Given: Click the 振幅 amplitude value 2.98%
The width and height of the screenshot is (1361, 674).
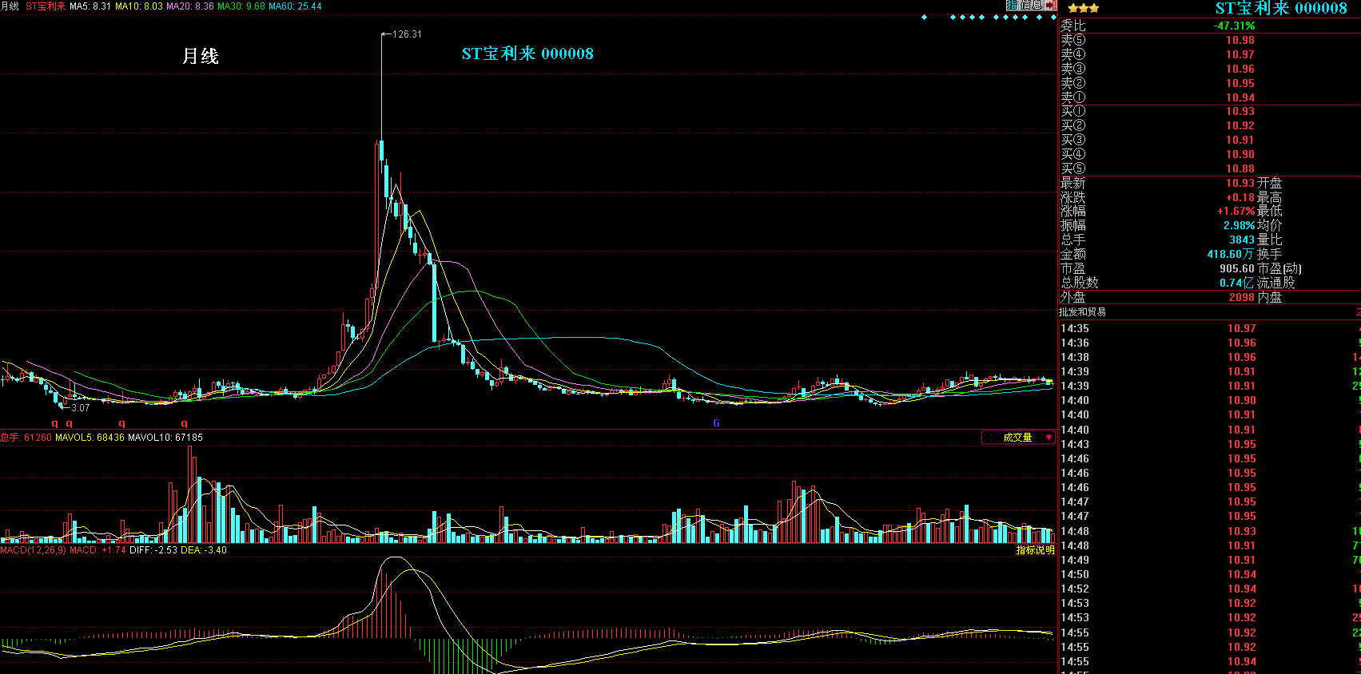Looking at the screenshot, I should 1240,226.
